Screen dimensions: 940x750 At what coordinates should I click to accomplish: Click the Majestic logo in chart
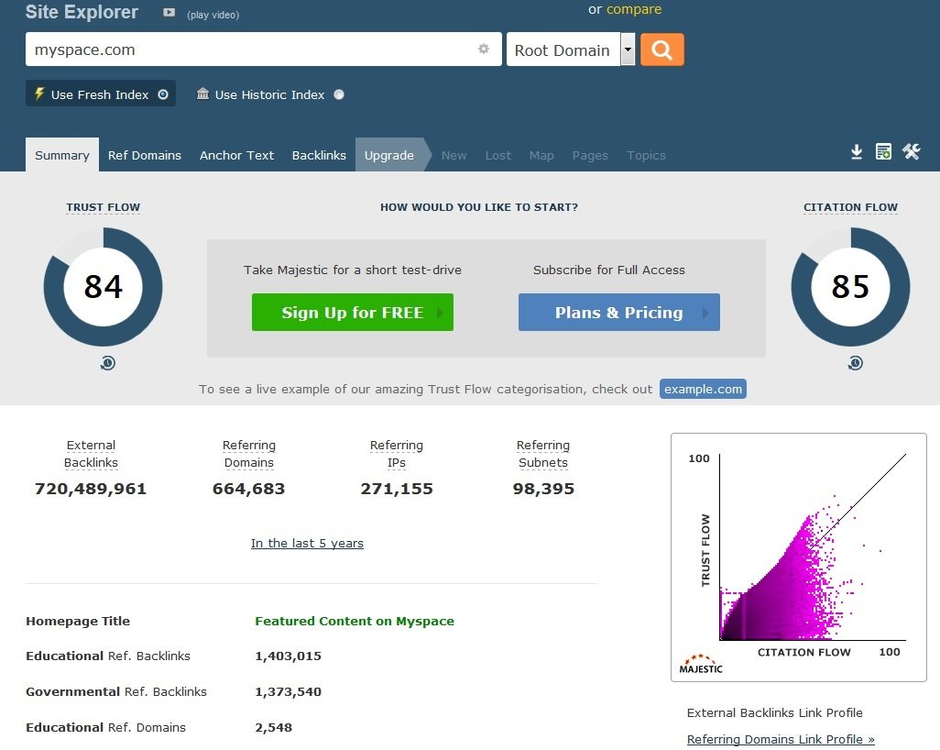(701, 664)
